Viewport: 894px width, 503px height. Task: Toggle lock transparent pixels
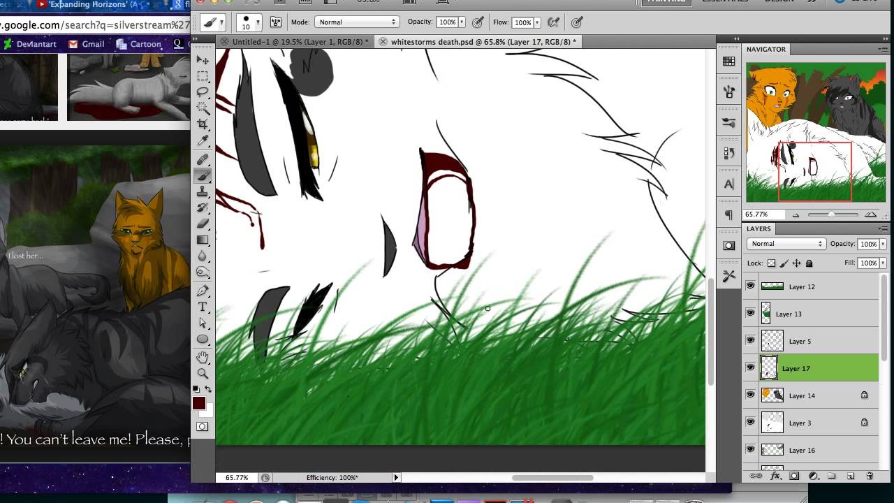772,263
